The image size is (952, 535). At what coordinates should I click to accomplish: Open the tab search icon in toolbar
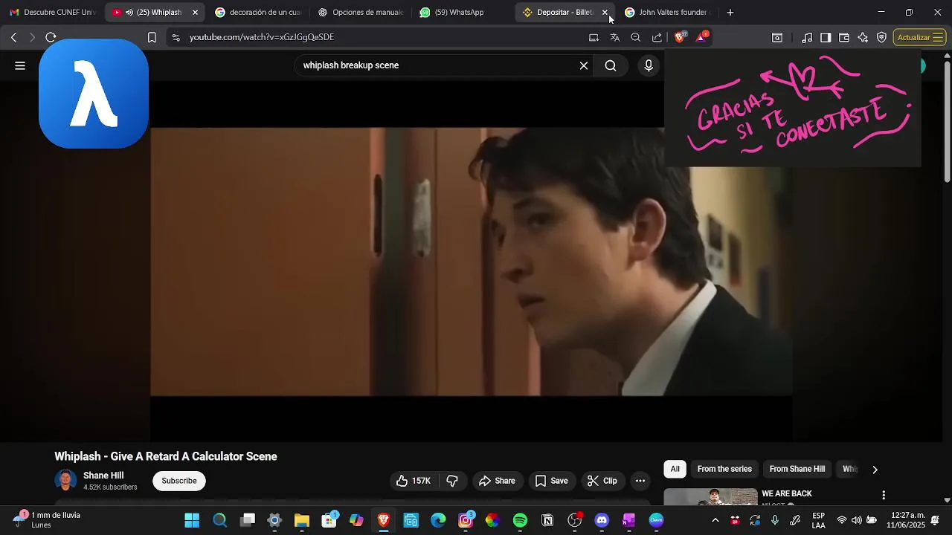[x=777, y=37]
